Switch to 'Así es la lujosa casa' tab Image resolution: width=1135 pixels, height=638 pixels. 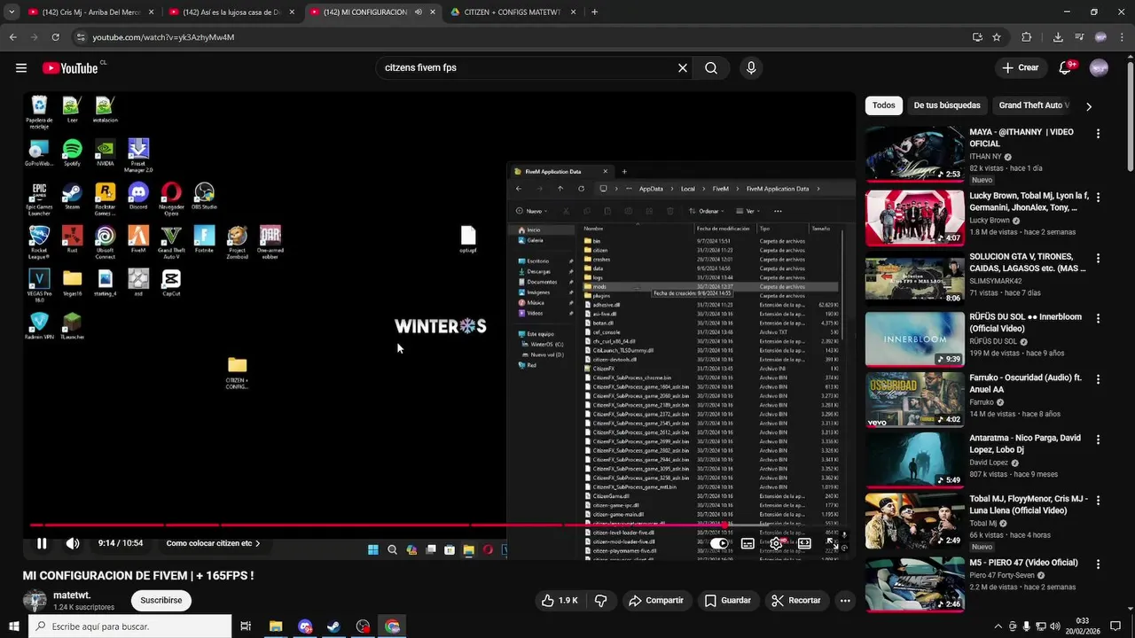[x=232, y=12]
